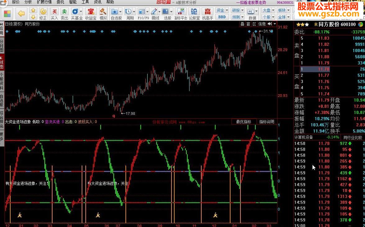Click the 找高手 expert finder icon

pyautogui.click(x=208, y=14)
